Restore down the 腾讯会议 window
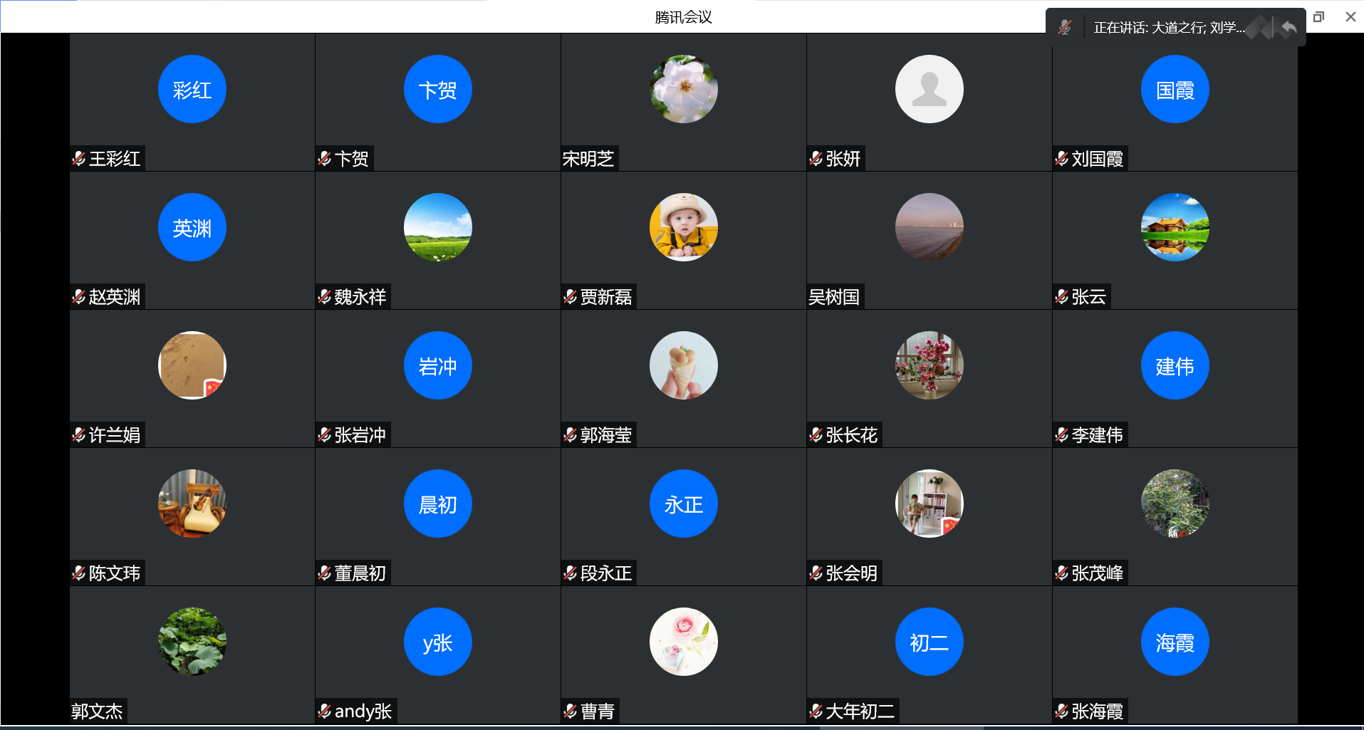This screenshot has width=1364, height=730. pyautogui.click(x=1318, y=16)
